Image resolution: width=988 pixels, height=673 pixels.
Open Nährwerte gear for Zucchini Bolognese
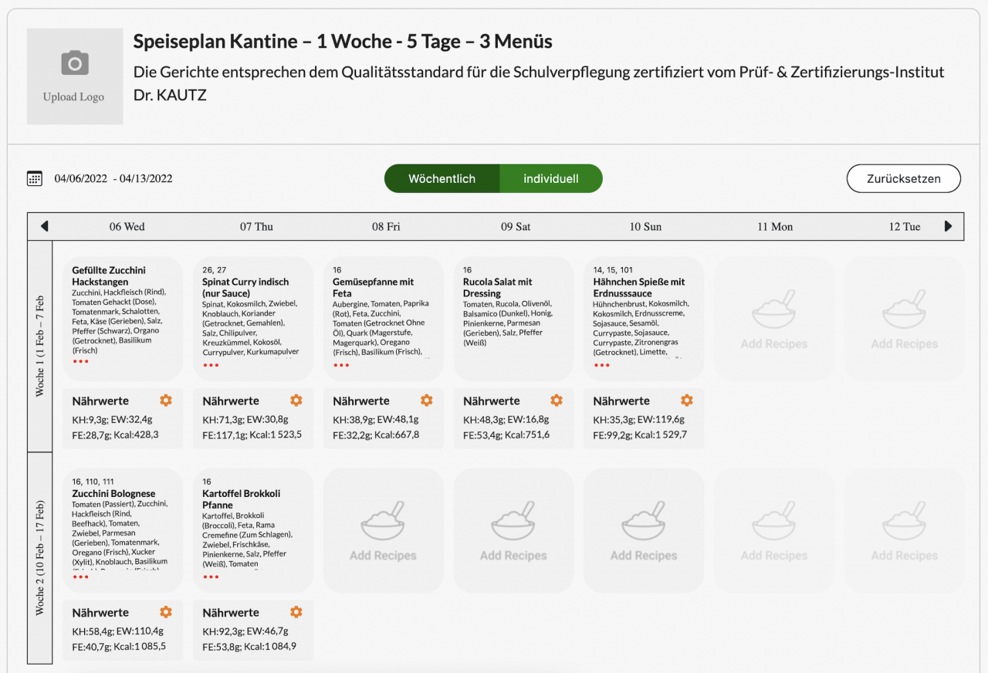point(166,612)
